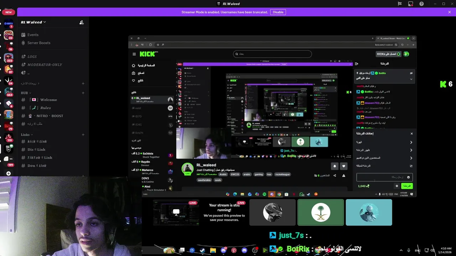Select the Saudi emblem participant tile
The height and width of the screenshot is (256, 456).
pos(321,212)
